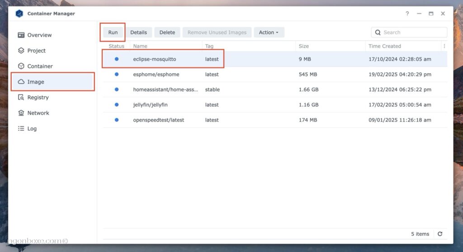The image size is (463, 252).
Task: Select the homeassistant/home-ass... image name
Action: 165,90
